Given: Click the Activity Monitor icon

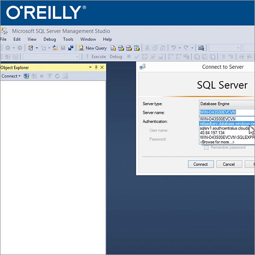Looking at the screenshot, I should (x=201, y=48).
